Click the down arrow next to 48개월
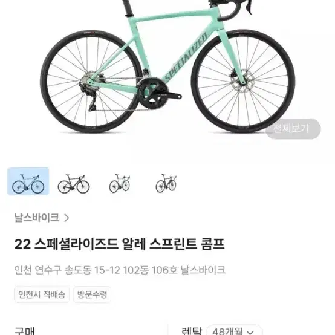The width and height of the screenshot is (335, 335). point(250,333)
